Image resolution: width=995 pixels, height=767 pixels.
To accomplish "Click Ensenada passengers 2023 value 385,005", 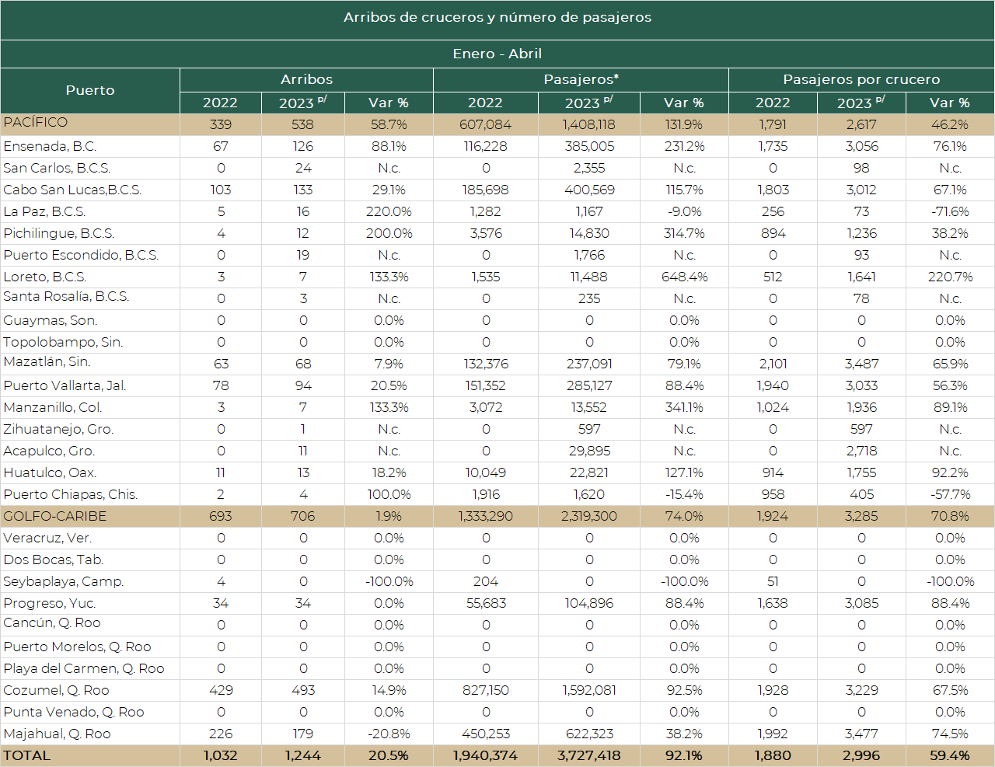I will click(589, 146).
